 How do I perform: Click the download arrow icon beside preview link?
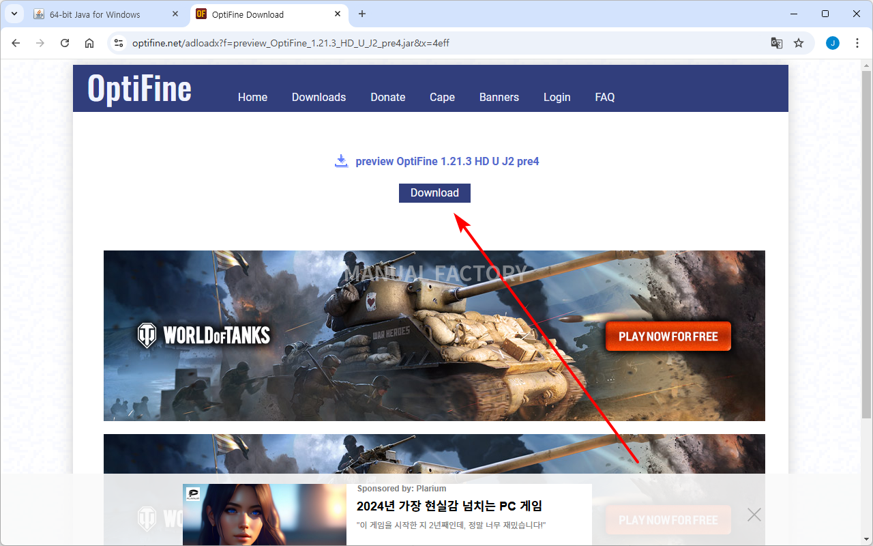click(x=342, y=161)
